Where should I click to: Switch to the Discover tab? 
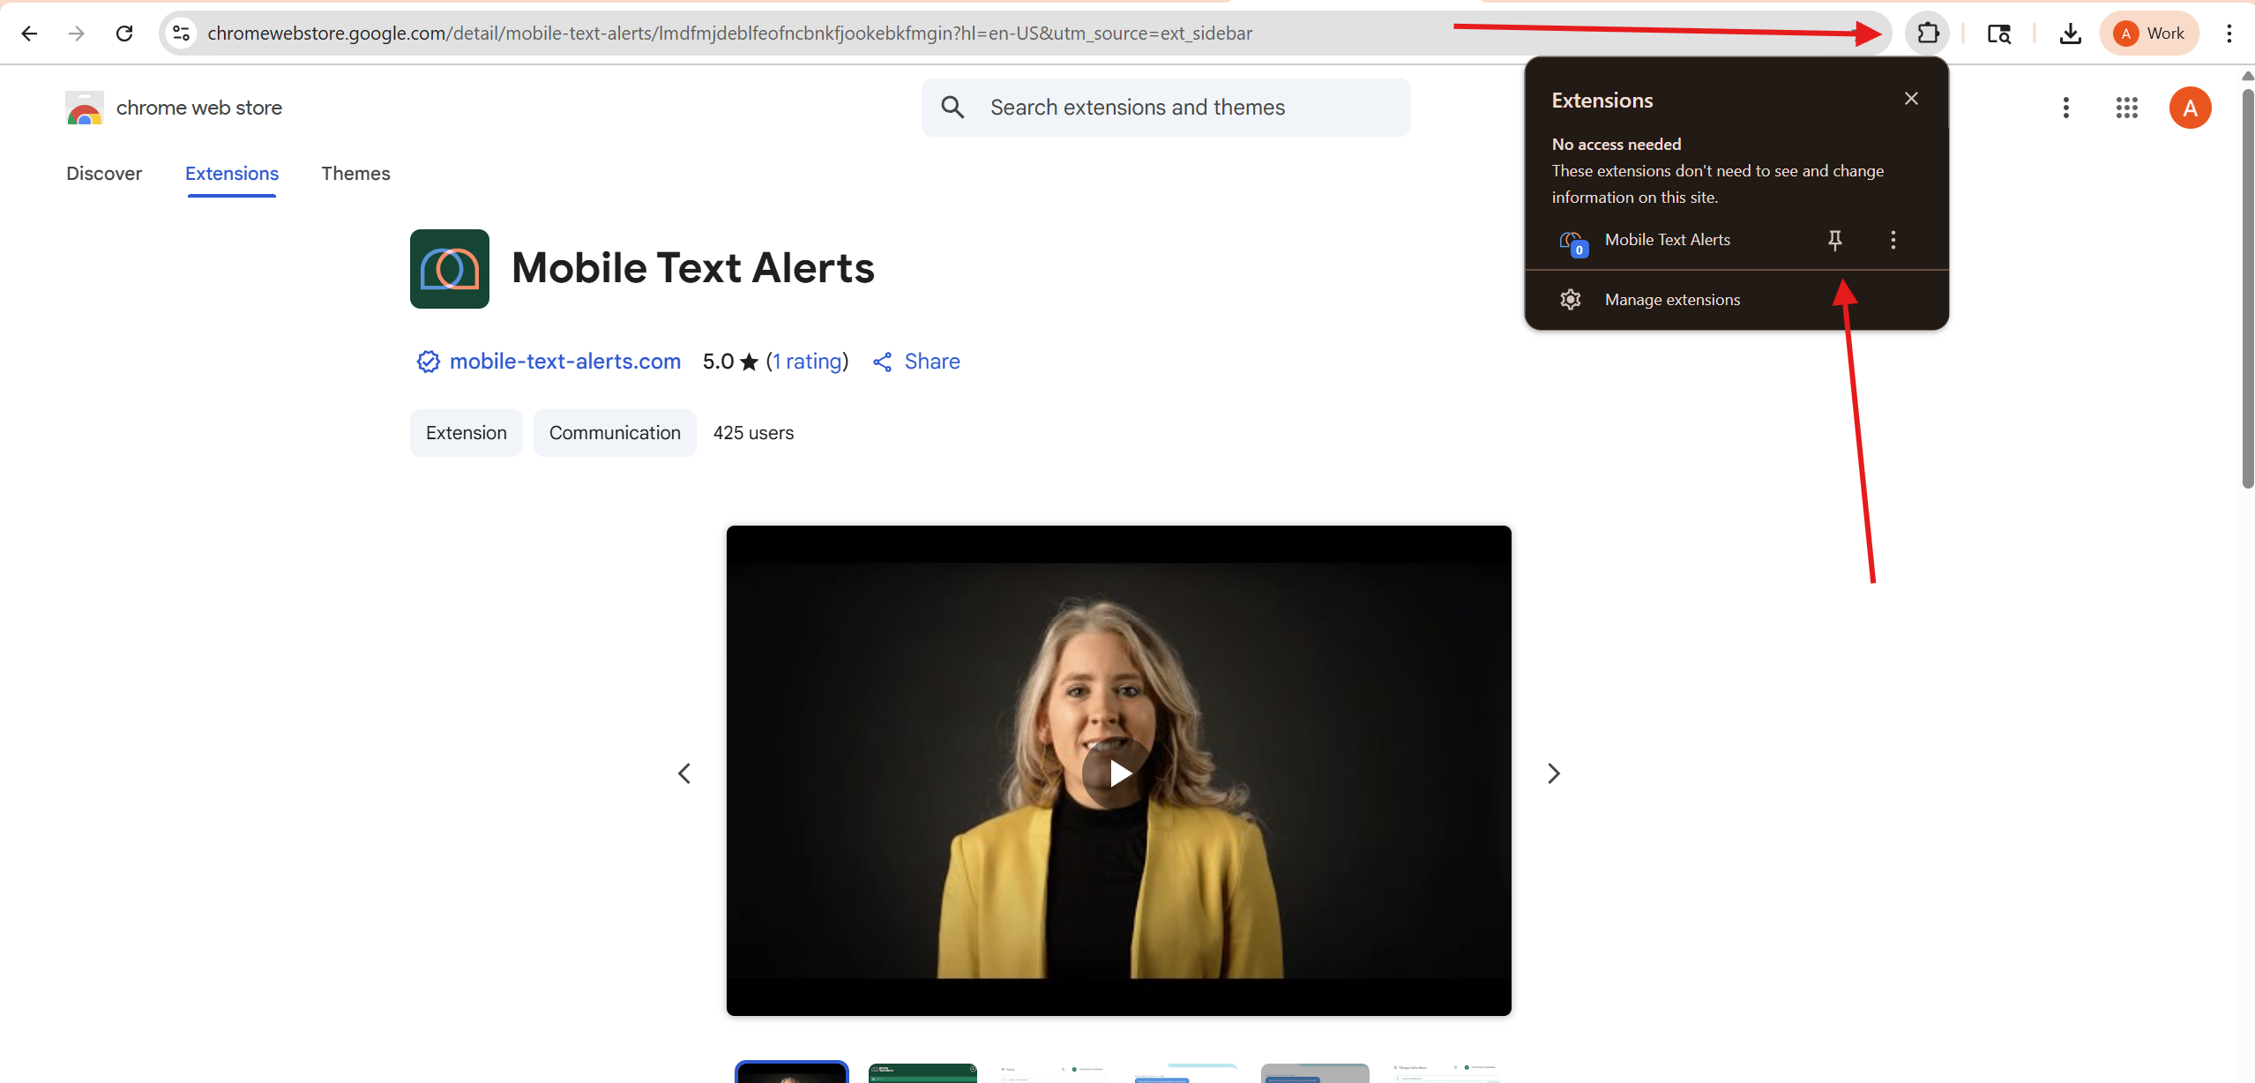104,174
